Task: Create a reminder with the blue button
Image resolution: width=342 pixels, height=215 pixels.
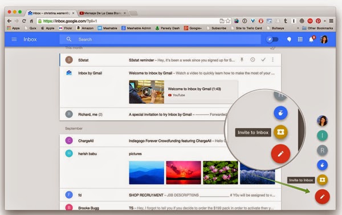Action: (x=323, y=165)
